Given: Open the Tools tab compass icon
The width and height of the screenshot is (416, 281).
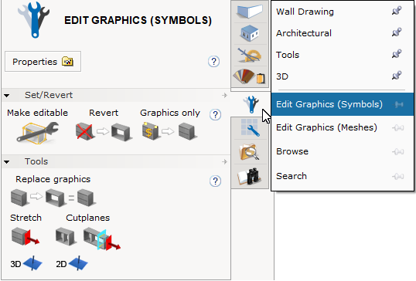Looking at the screenshot, I should click(250, 55).
